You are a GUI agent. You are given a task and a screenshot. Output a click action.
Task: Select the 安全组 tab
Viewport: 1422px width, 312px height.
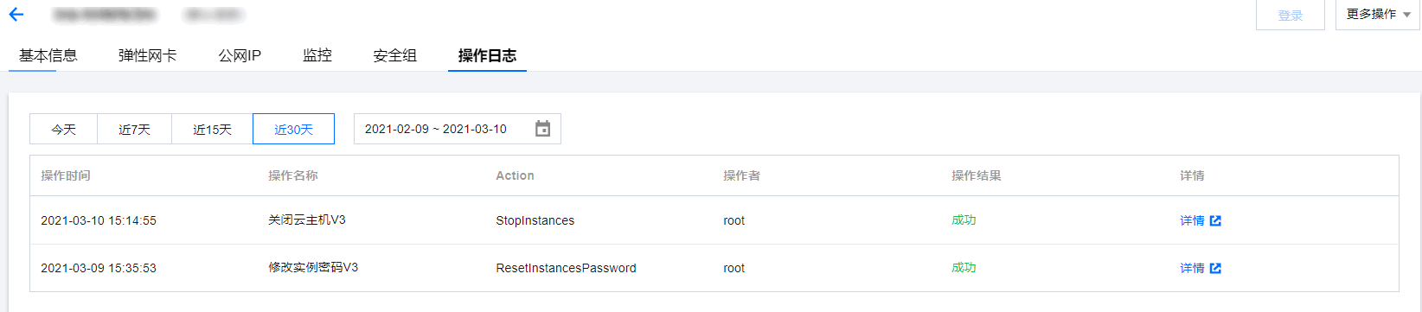click(395, 55)
